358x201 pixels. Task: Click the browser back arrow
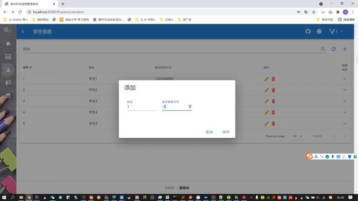(x=5, y=12)
